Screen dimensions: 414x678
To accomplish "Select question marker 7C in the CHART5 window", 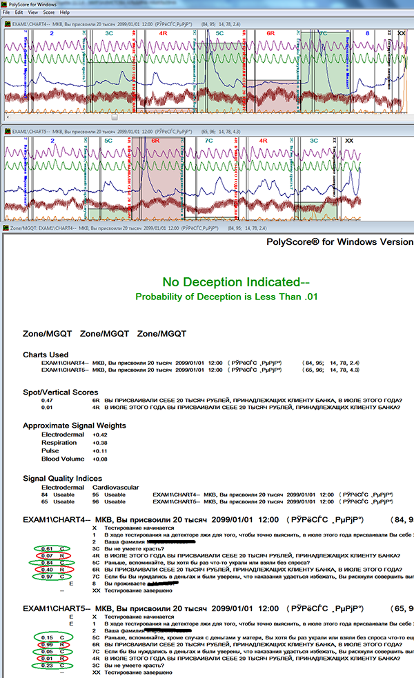I will pos(209,141).
